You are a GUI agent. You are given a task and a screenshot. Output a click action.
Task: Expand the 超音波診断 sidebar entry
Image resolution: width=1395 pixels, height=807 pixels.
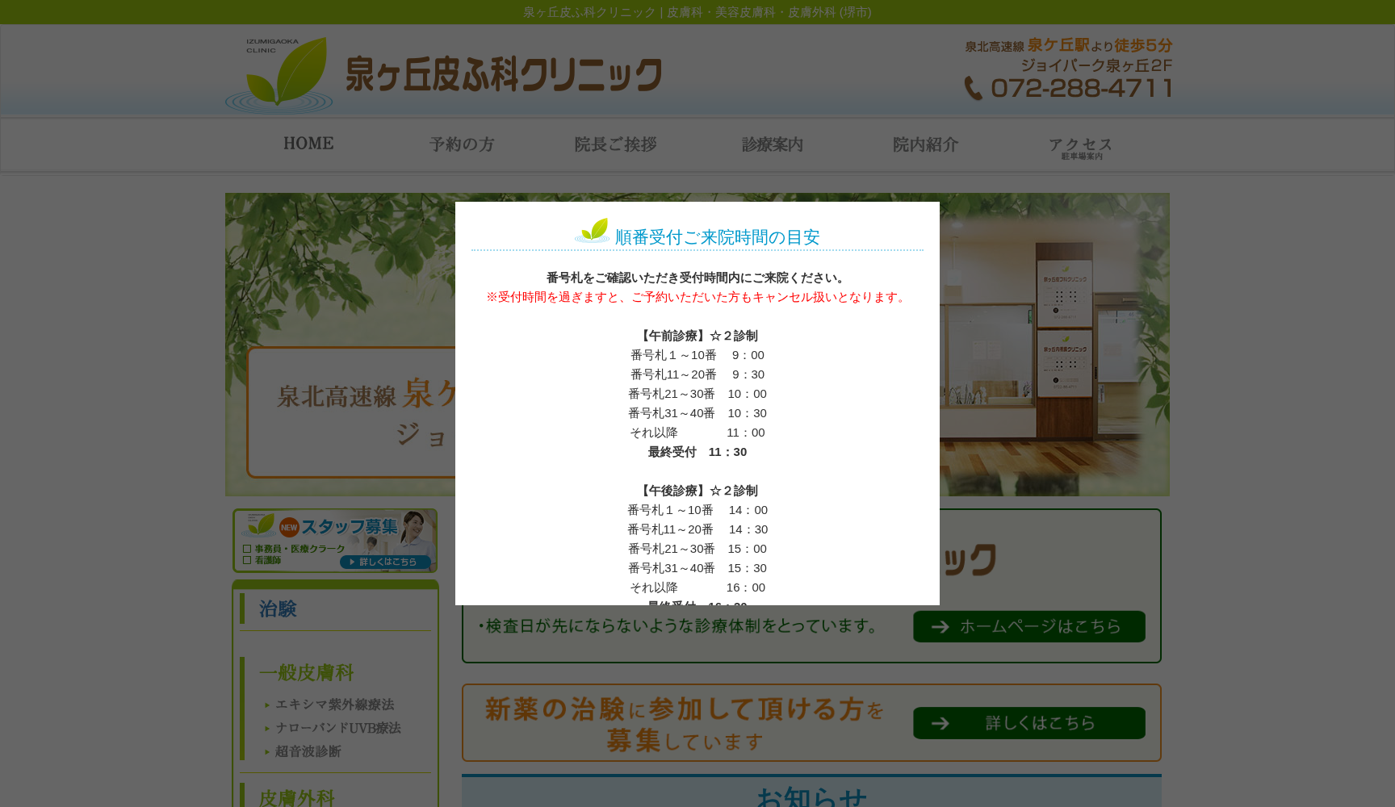[308, 751]
